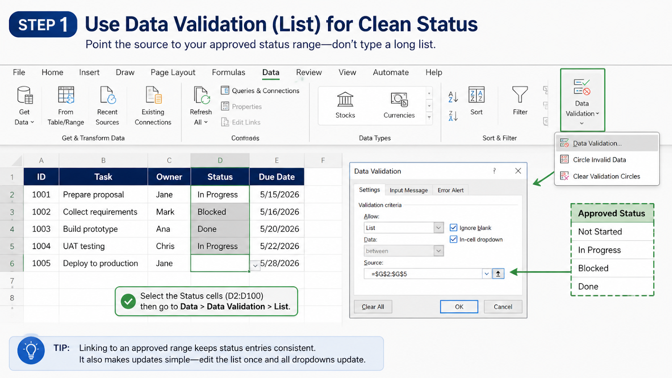The width and height of the screenshot is (672, 378).
Task: Toggle the In-cell dropdown checkbox
Action: 454,239
